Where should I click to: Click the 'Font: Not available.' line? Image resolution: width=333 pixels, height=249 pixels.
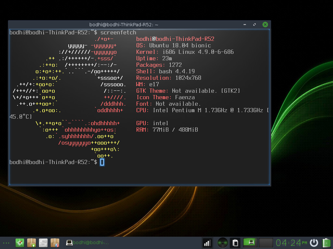tap(168, 104)
